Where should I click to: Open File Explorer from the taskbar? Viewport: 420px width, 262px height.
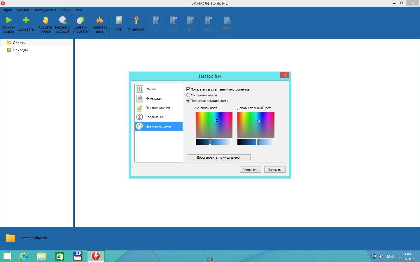pyautogui.click(x=42, y=256)
